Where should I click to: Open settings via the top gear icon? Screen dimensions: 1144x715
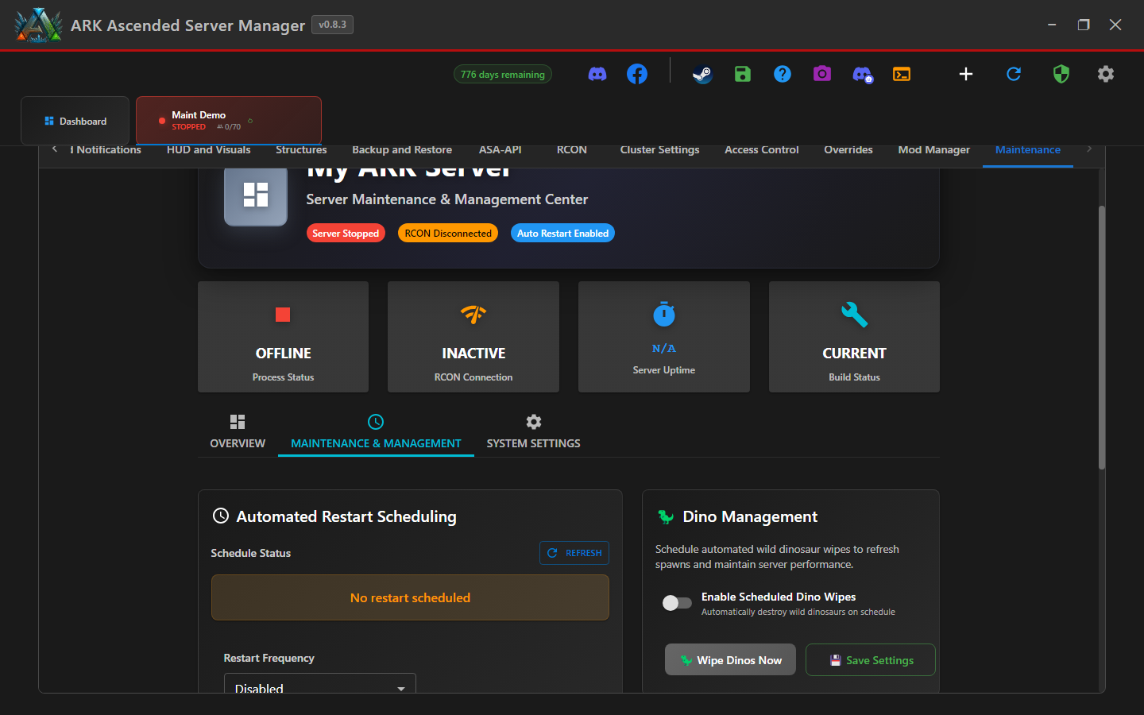pos(1106,74)
